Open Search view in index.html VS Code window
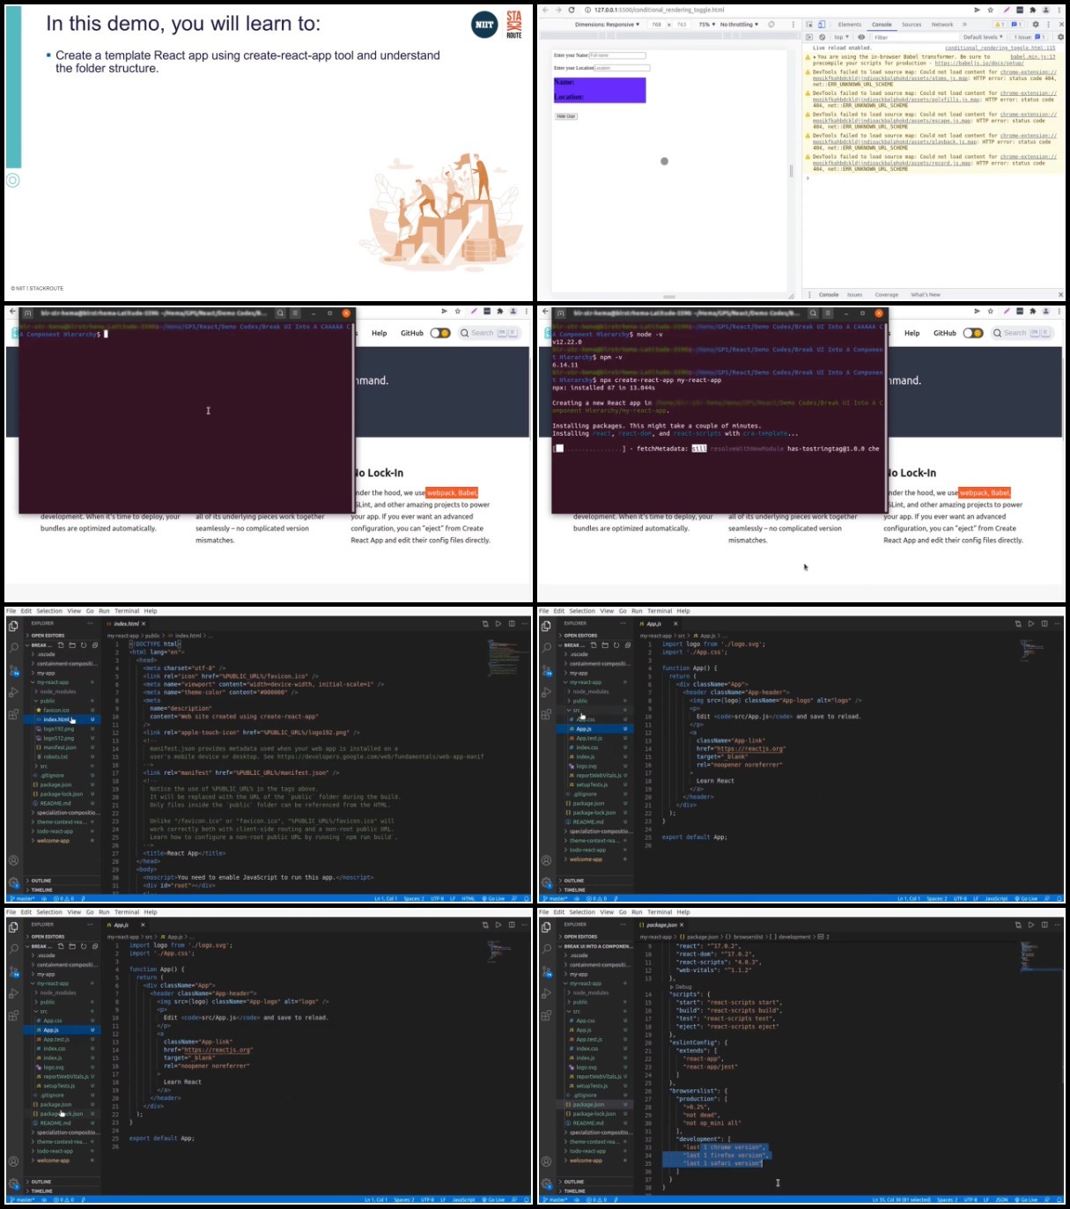Image resolution: width=1070 pixels, height=1209 pixels. tap(13, 647)
